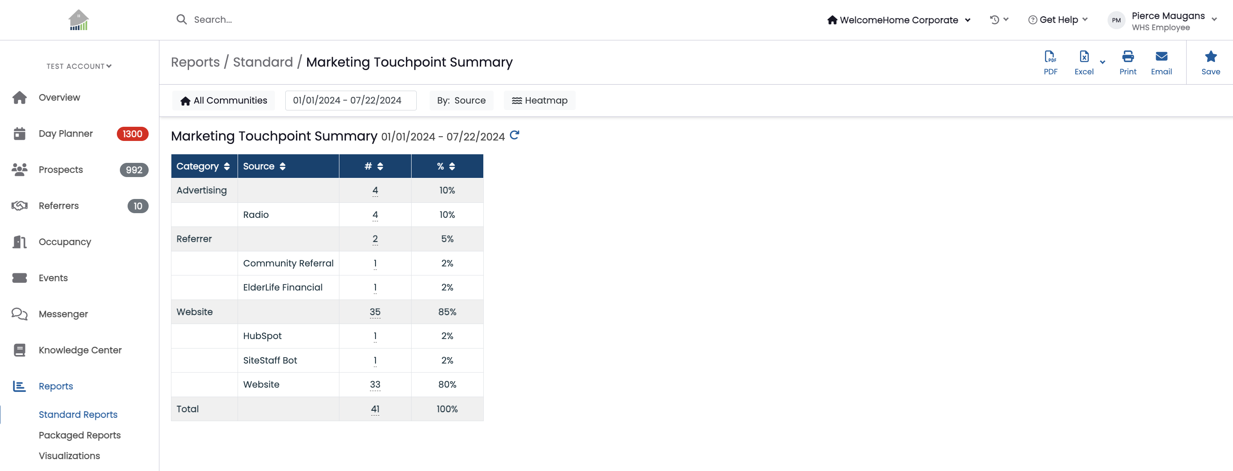The width and height of the screenshot is (1233, 471).
Task: Open Packaged Reports in sidebar
Action: coord(79,435)
